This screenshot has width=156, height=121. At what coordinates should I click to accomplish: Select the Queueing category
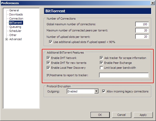tap(15, 27)
